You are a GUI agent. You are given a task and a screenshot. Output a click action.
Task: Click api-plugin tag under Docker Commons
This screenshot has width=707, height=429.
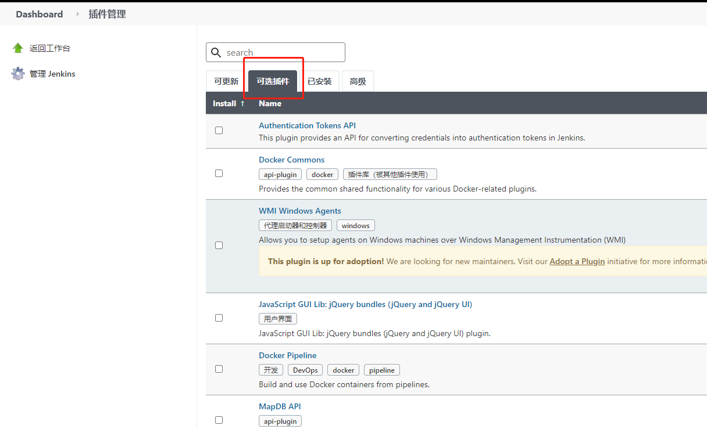pos(280,174)
